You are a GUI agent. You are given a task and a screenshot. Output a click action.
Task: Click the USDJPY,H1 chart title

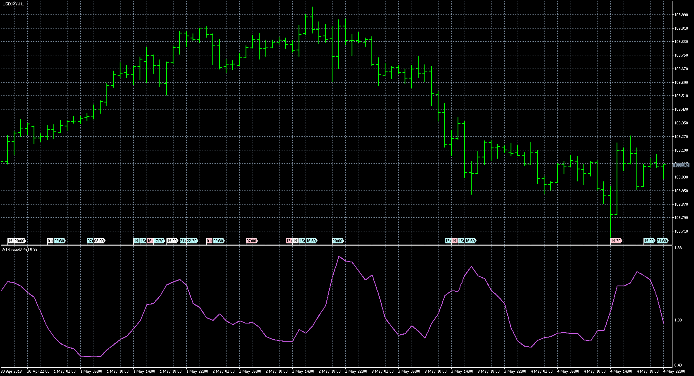tap(13, 4)
